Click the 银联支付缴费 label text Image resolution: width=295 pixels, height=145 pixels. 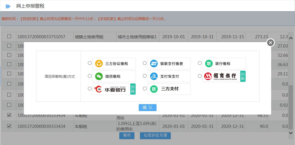click(x=172, y=64)
